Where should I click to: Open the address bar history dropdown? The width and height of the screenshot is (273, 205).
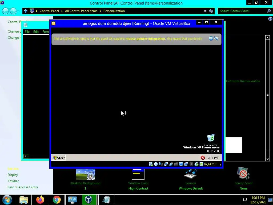(x=205, y=11)
